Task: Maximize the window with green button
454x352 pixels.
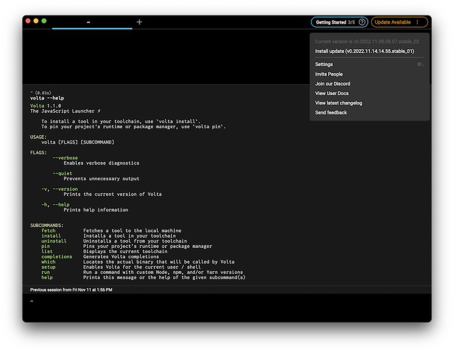Action: pyautogui.click(x=44, y=21)
